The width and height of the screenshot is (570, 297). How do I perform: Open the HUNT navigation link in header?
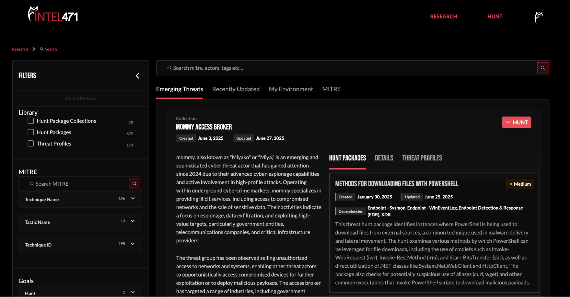[x=495, y=17]
